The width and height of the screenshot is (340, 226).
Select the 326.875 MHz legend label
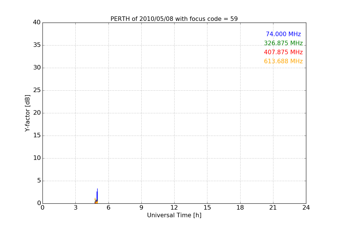(283, 43)
